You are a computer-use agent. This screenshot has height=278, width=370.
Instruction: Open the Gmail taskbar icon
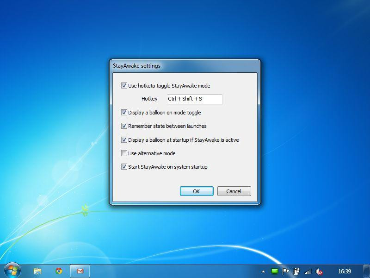click(80, 271)
